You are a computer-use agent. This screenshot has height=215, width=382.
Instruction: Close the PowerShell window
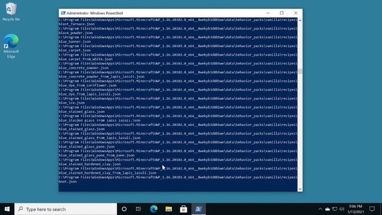pos(296,13)
